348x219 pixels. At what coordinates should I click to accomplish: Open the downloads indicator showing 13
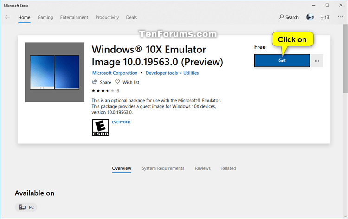click(324, 17)
